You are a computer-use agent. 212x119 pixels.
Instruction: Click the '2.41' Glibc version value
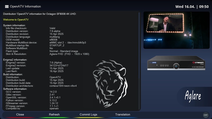click(52, 95)
